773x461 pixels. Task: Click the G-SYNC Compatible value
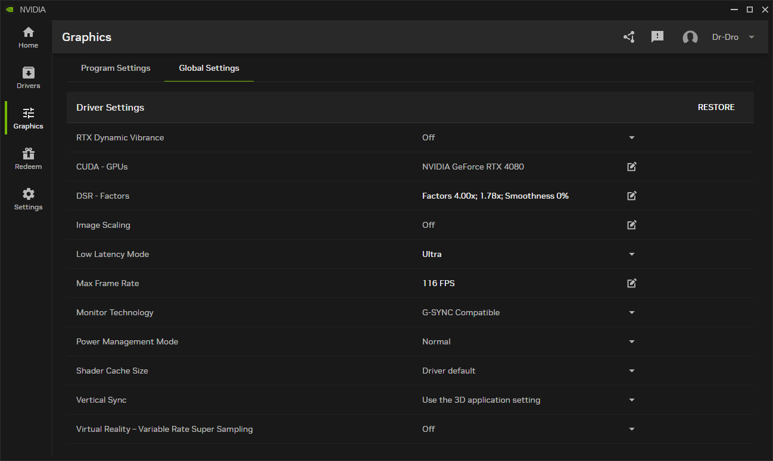461,312
